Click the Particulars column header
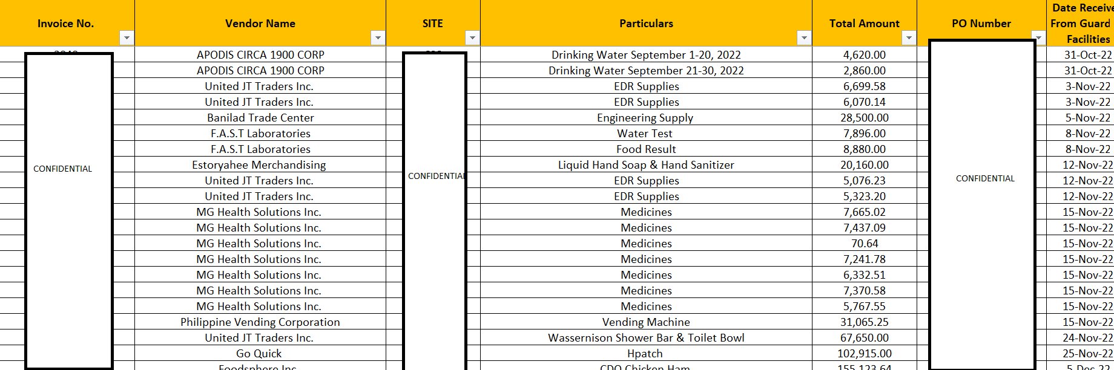The width and height of the screenshot is (1114, 370). 645,24
